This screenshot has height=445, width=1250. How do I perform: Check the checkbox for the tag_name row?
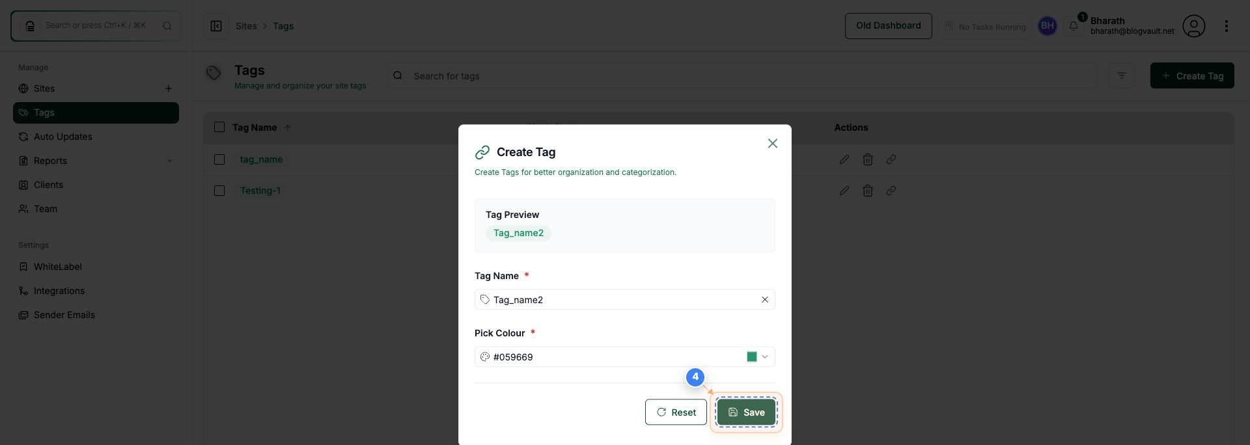219,159
